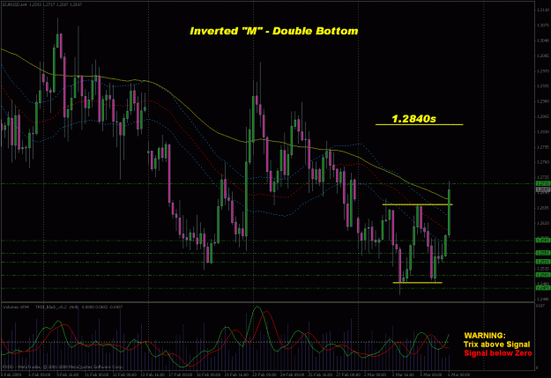Select the yellow support line under the double bottom
Image resolution: width=551 pixels, height=378 pixels.
pyautogui.click(x=417, y=283)
